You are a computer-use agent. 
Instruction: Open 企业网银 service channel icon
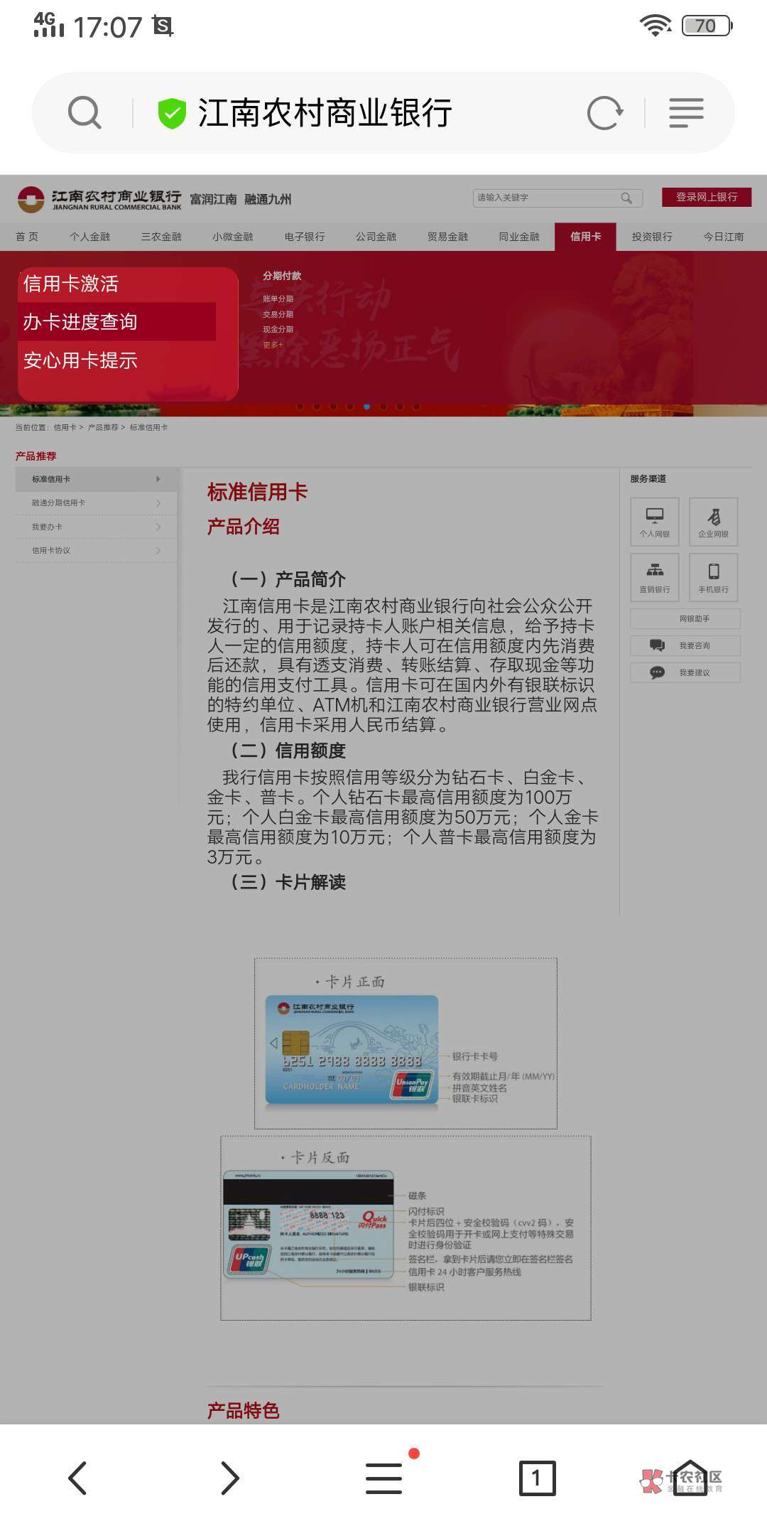[x=714, y=522]
